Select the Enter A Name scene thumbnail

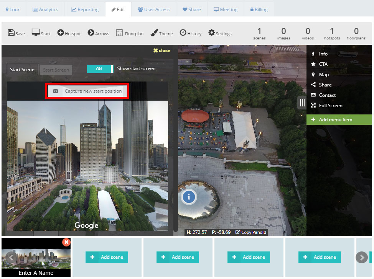[36, 258]
